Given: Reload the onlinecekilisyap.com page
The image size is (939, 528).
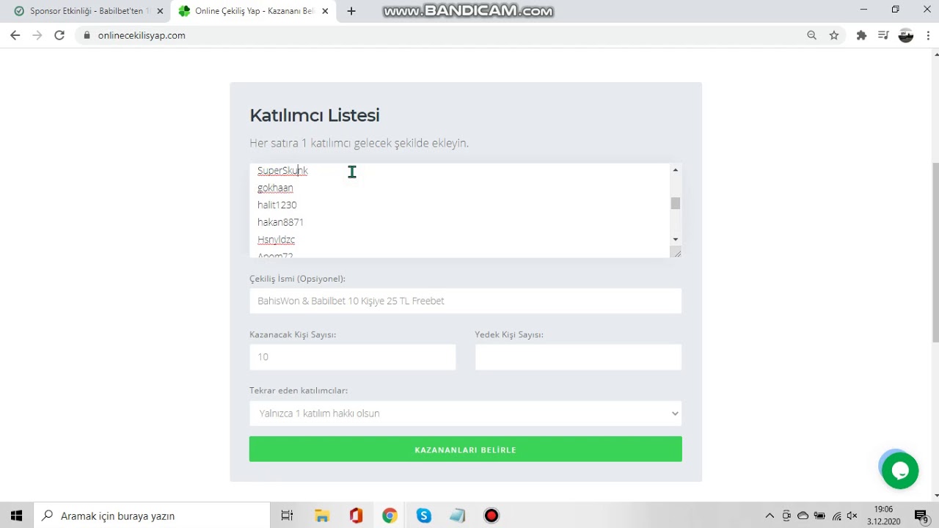Looking at the screenshot, I should [59, 35].
